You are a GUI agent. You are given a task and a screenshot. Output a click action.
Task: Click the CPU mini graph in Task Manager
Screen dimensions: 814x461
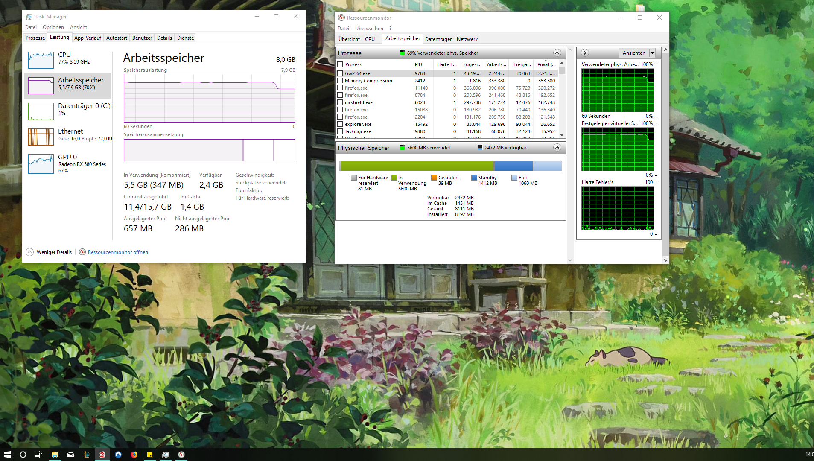(x=41, y=60)
